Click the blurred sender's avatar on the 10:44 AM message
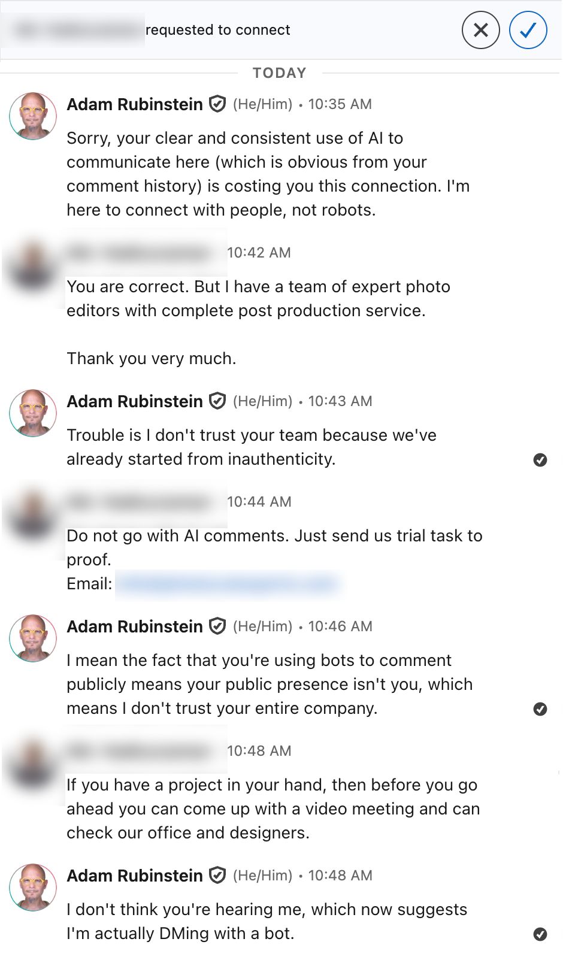 (33, 514)
